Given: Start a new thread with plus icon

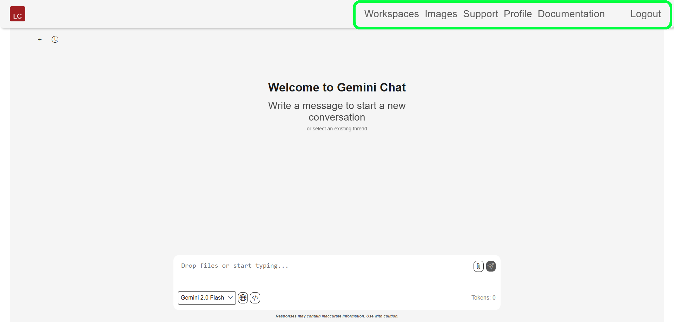Looking at the screenshot, I should pyautogui.click(x=40, y=40).
